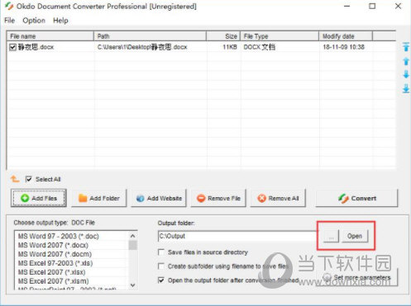Click the Add Website button
The image size is (411, 306).
click(159, 198)
